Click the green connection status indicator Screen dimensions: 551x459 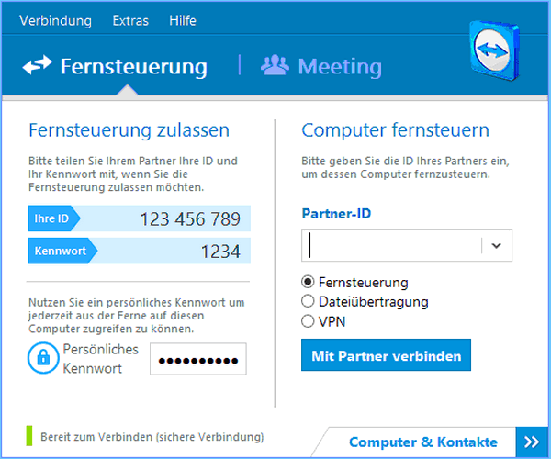[x=29, y=436]
